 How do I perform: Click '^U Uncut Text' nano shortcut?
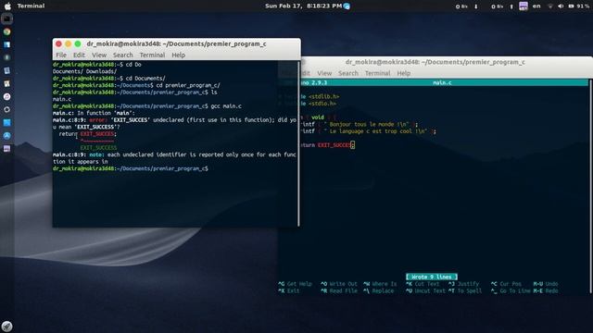pos(425,291)
